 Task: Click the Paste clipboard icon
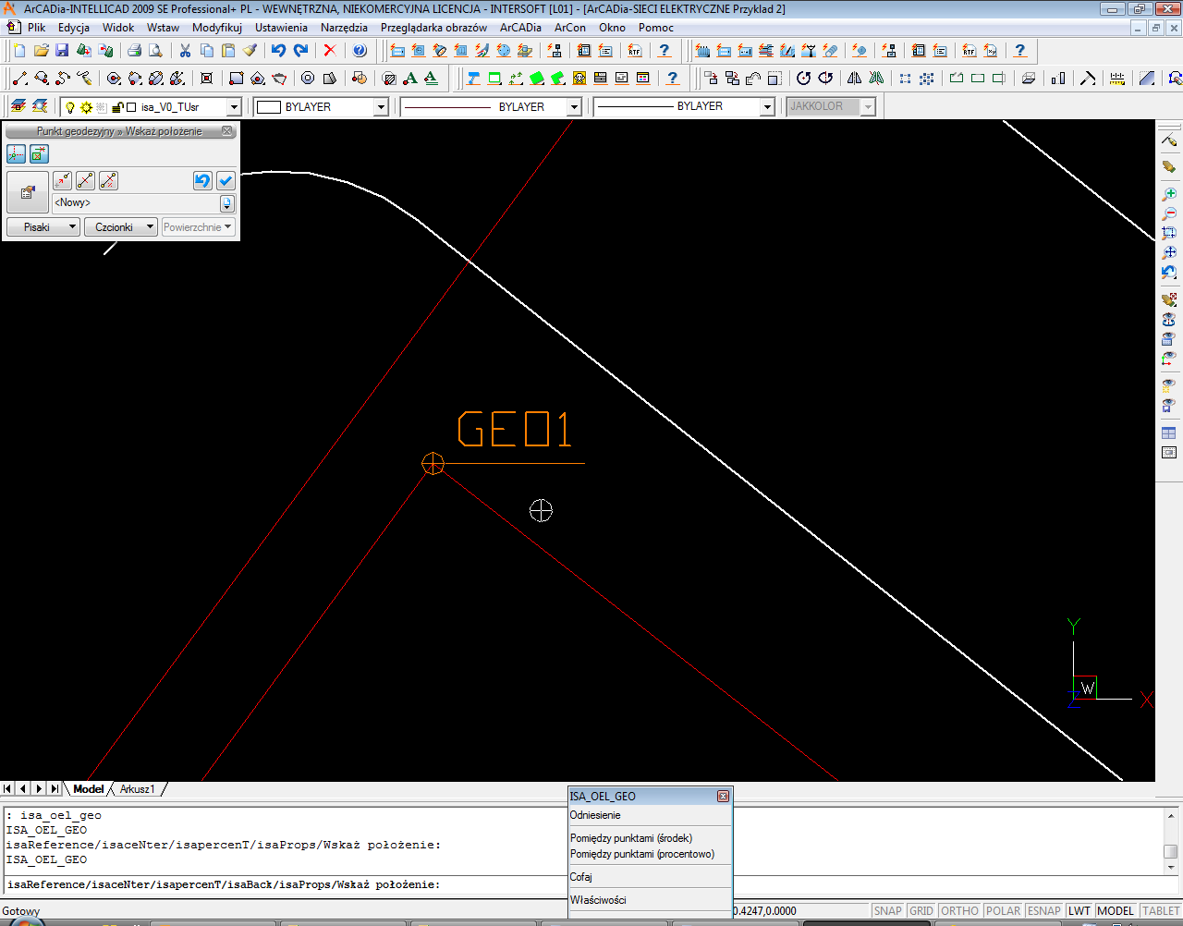[228, 51]
